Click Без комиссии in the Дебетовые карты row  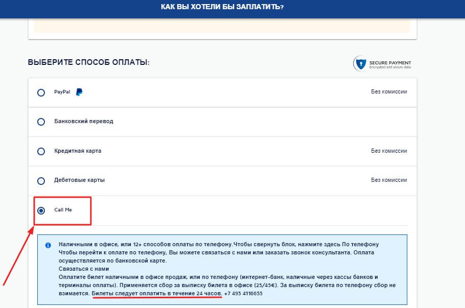pos(388,180)
